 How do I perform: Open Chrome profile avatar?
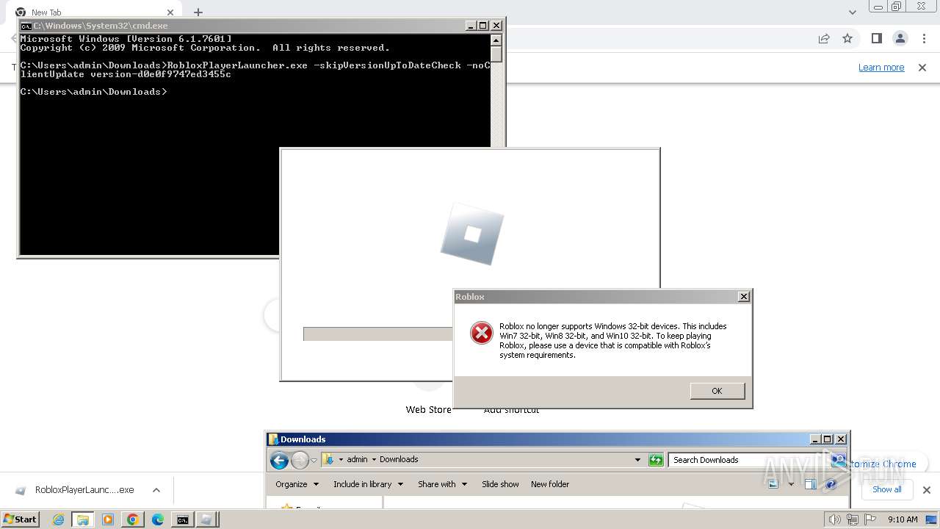[900, 38]
